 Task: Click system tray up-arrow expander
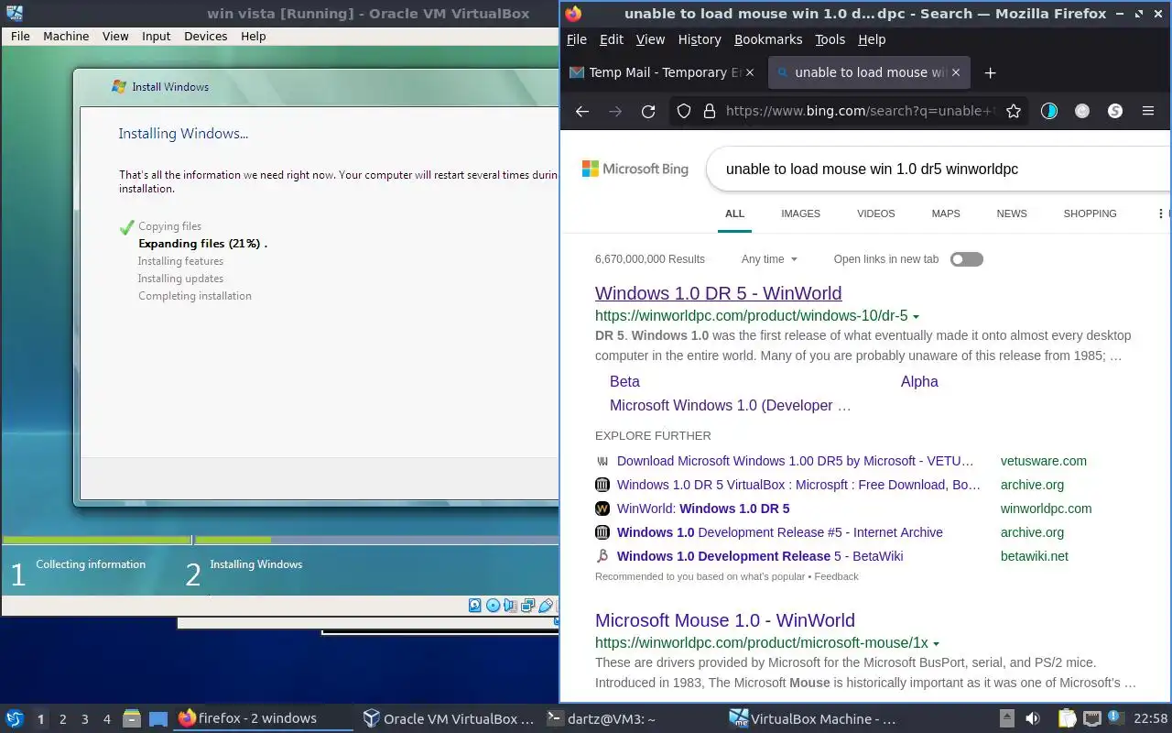tap(1006, 718)
